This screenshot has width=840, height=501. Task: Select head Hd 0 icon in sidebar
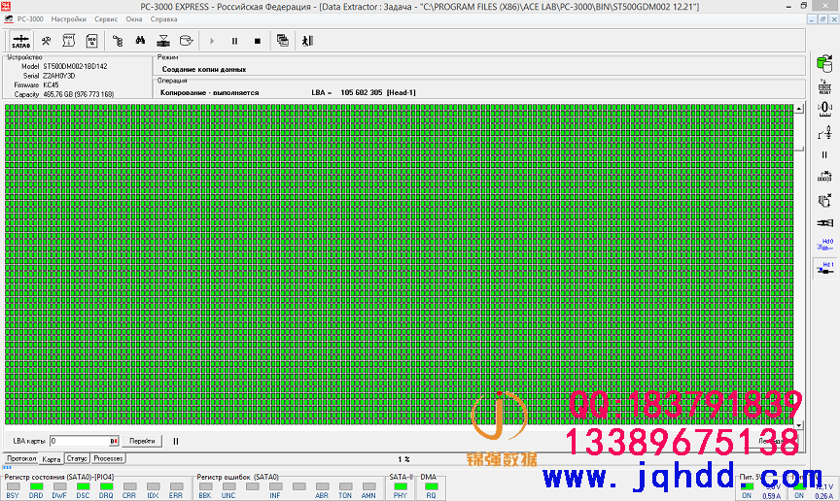[825, 245]
